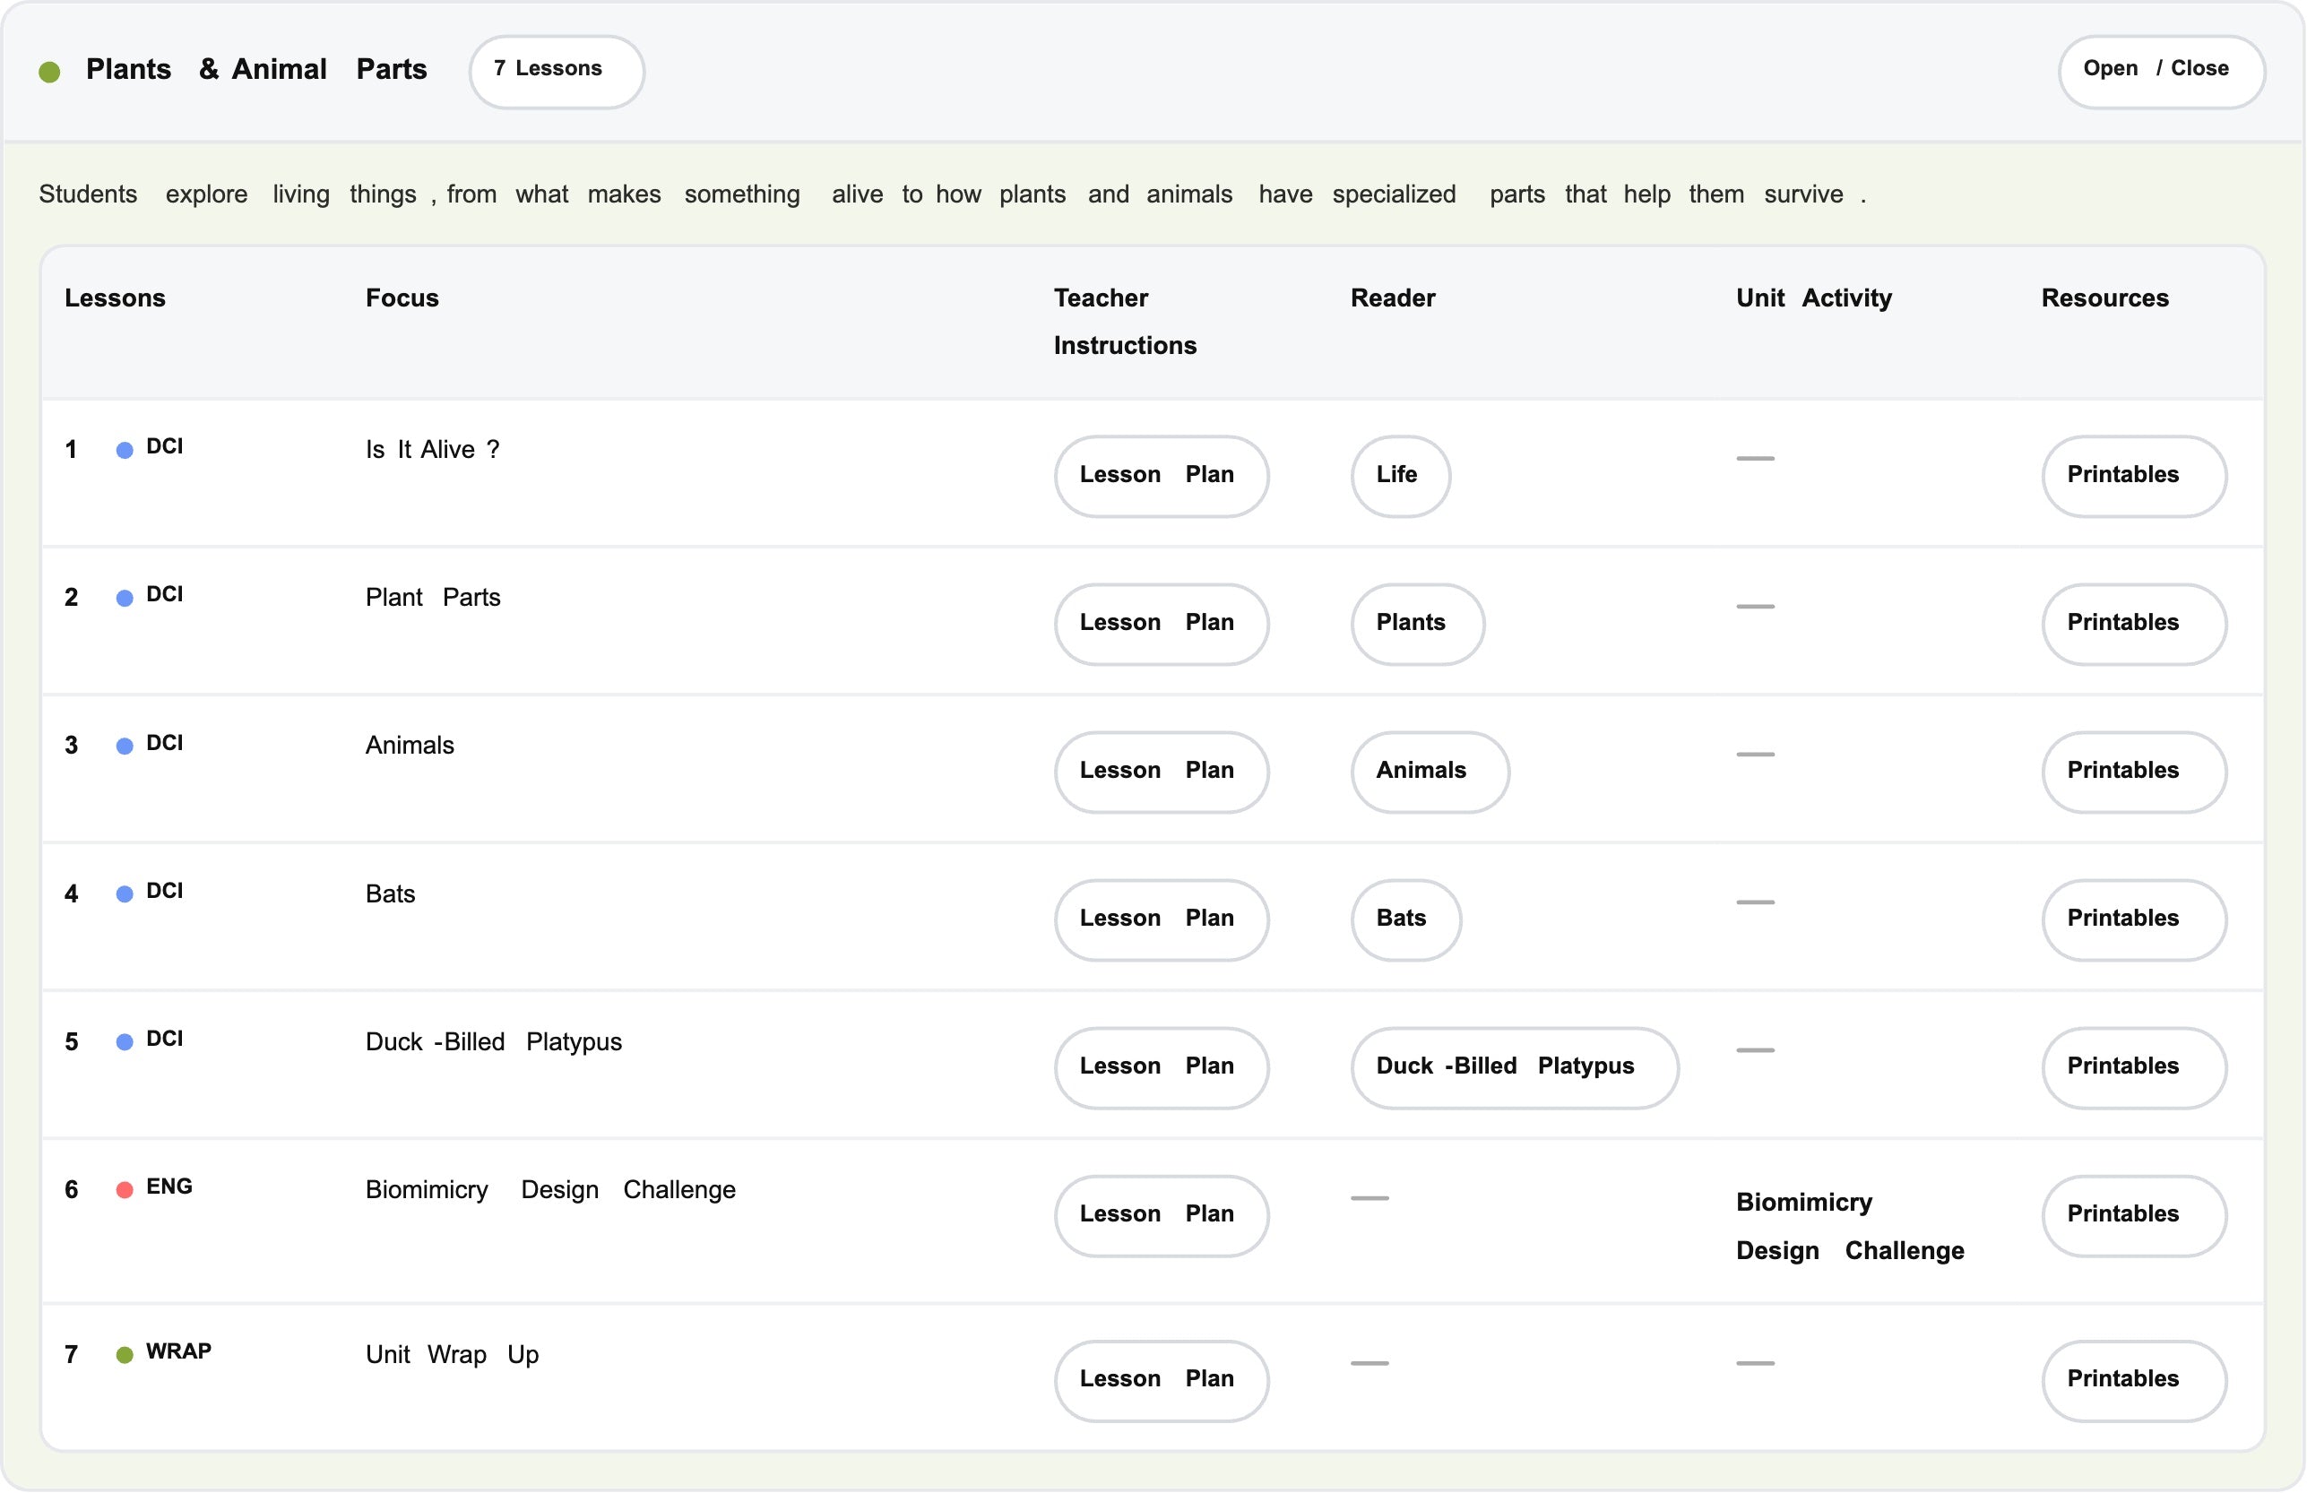Image resolution: width=2307 pixels, height=1493 pixels.
Task: Open the Plants reader
Action: (x=1416, y=625)
